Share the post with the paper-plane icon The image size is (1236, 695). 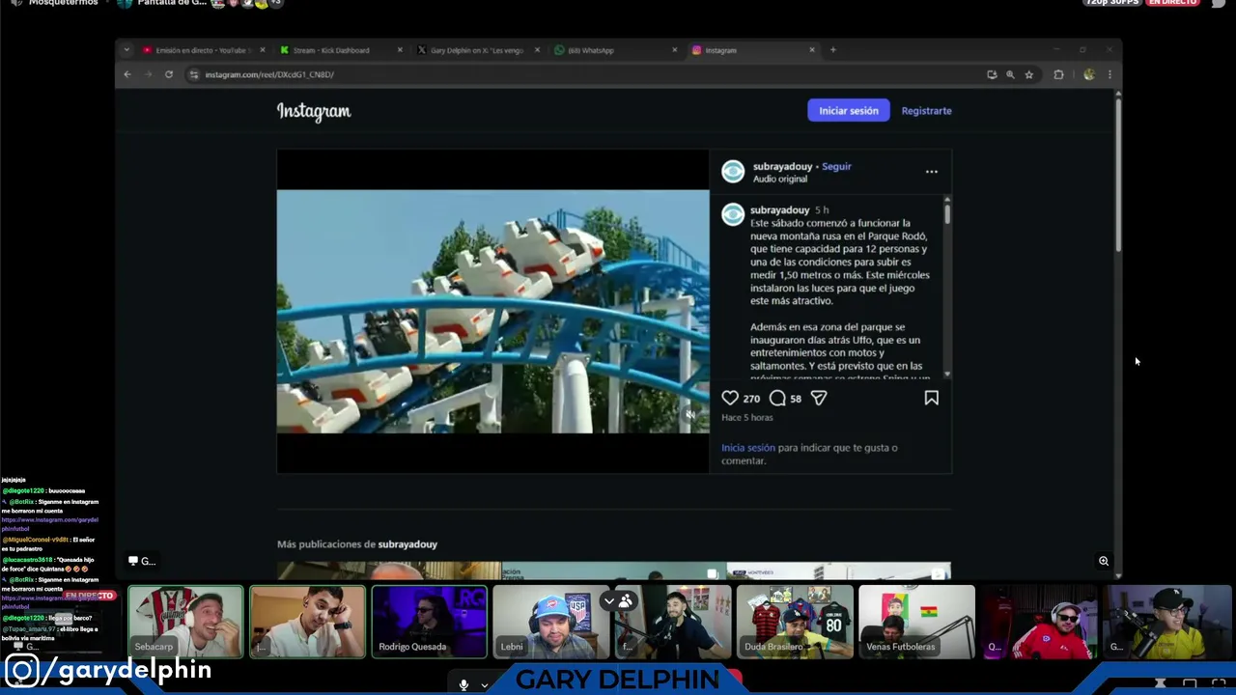(819, 398)
